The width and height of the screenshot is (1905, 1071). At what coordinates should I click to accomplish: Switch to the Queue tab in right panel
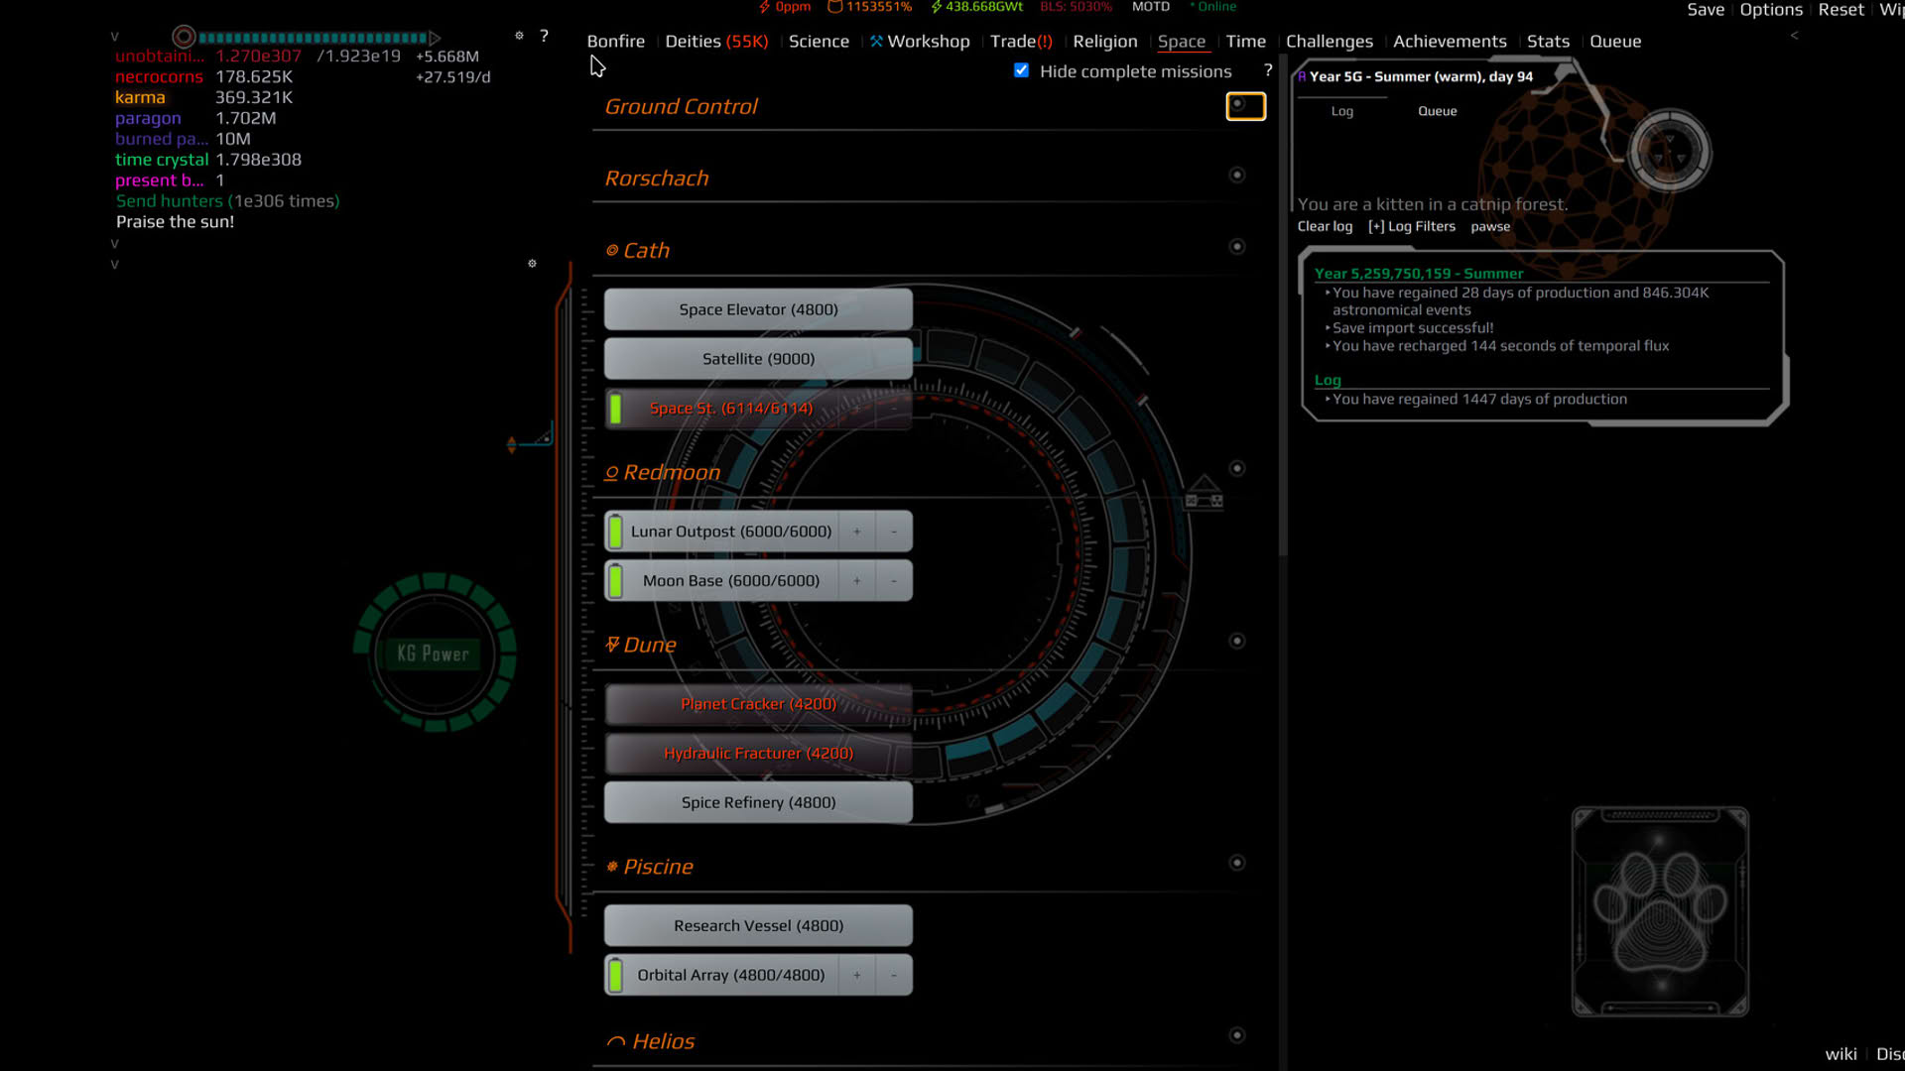1437,111
